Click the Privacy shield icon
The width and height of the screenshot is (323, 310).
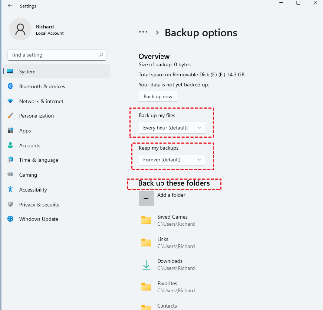(x=10, y=204)
